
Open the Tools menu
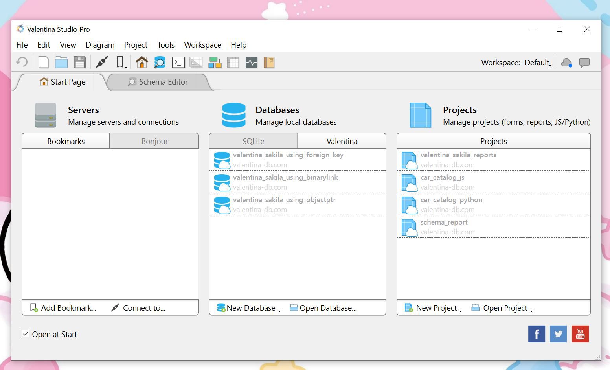coord(166,45)
